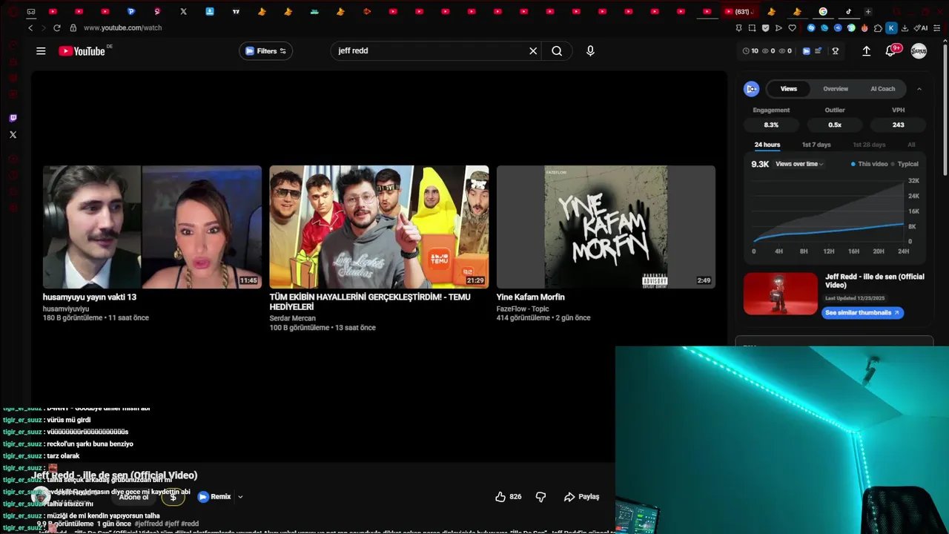Screen dimensions: 949x534
Task: Click the Paylaş share button
Action: [582, 497]
